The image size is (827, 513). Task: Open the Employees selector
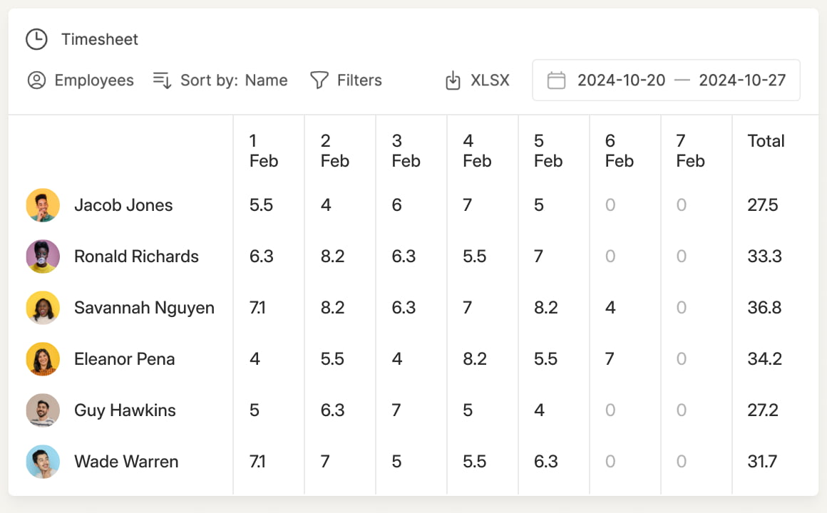tap(81, 80)
